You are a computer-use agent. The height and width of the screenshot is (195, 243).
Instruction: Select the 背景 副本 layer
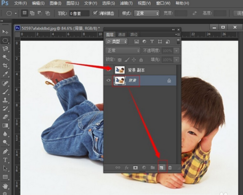pos(142,70)
